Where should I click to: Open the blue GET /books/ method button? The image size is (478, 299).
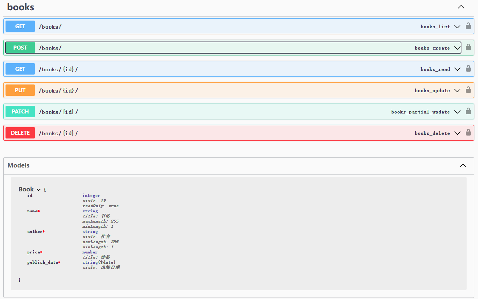pos(20,26)
